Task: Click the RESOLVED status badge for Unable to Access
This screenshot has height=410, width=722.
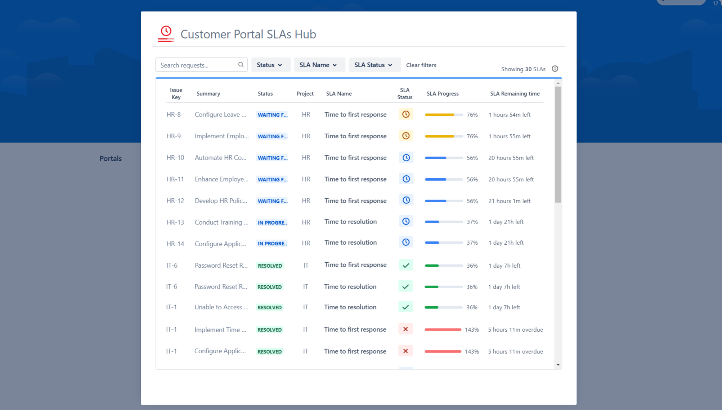Action: pyautogui.click(x=270, y=307)
